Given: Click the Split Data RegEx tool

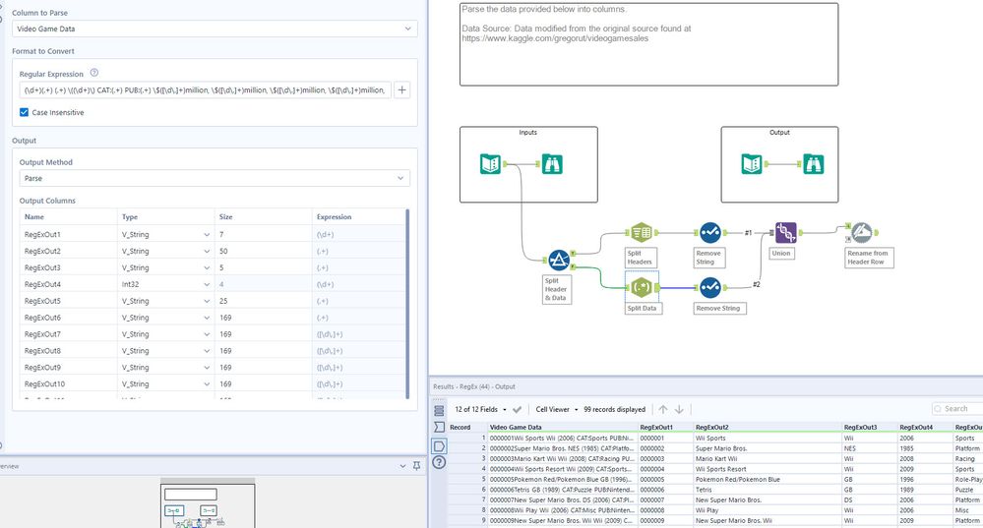Looking at the screenshot, I should point(641,287).
